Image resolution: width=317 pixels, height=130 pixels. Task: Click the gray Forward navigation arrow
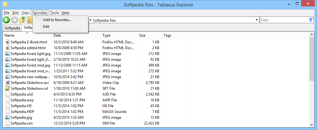coord(14,20)
